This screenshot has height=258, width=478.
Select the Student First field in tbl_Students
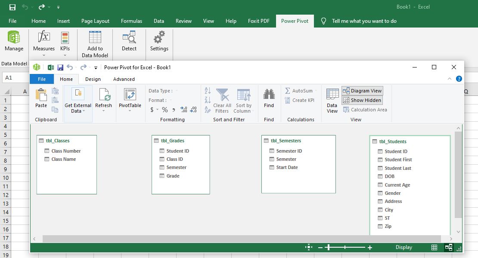click(398, 160)
